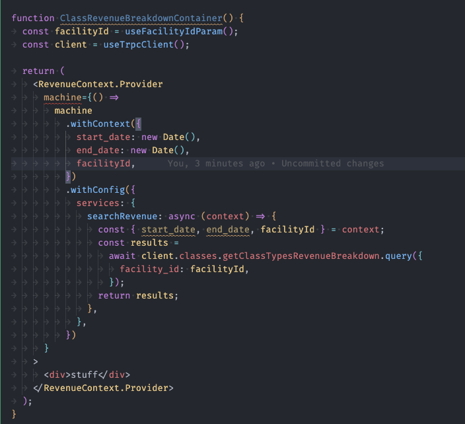The height and width of the screenshot is (424, 465).
Task: Click the 'return results;' statement
Action: point(138,295)
